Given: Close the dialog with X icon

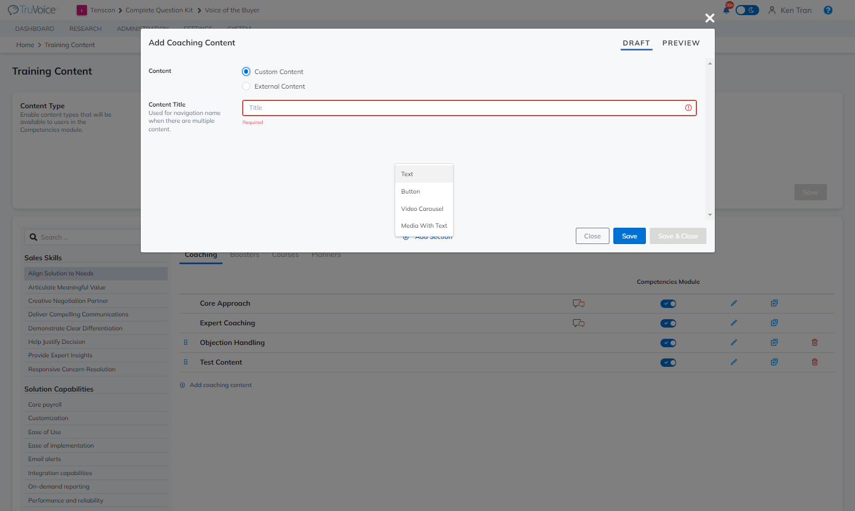Looking at the screenshot, I should (x=710, y=18).
